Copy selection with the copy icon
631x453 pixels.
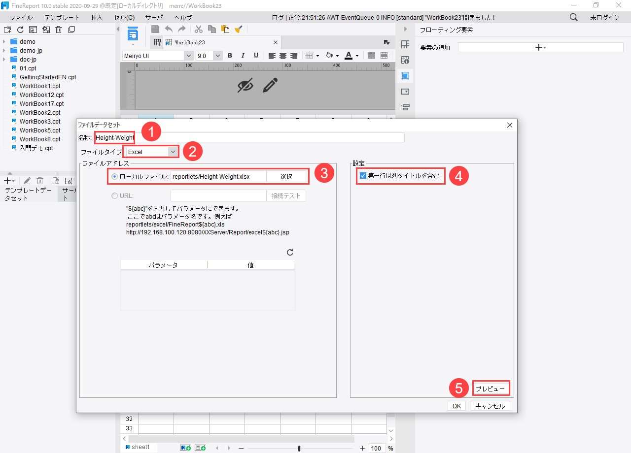[212, 29]
